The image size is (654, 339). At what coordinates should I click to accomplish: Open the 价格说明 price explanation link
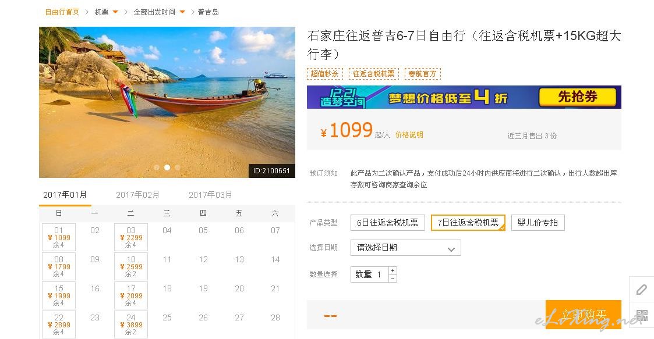click(409, 134)
